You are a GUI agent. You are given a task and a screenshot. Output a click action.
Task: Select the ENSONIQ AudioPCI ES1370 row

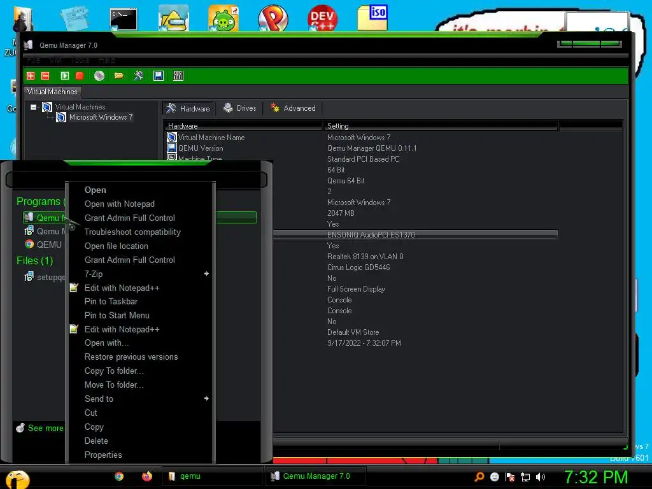click(x=415, y=234)
